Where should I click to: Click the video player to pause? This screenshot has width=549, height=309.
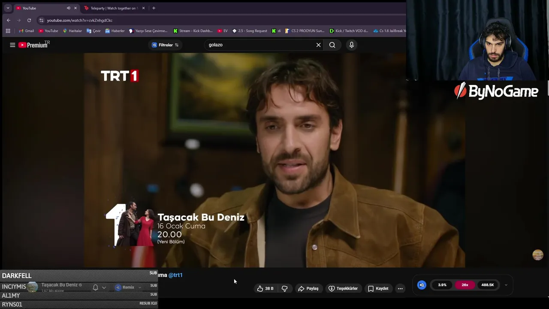pyautogui.click(x=274, y=160)
